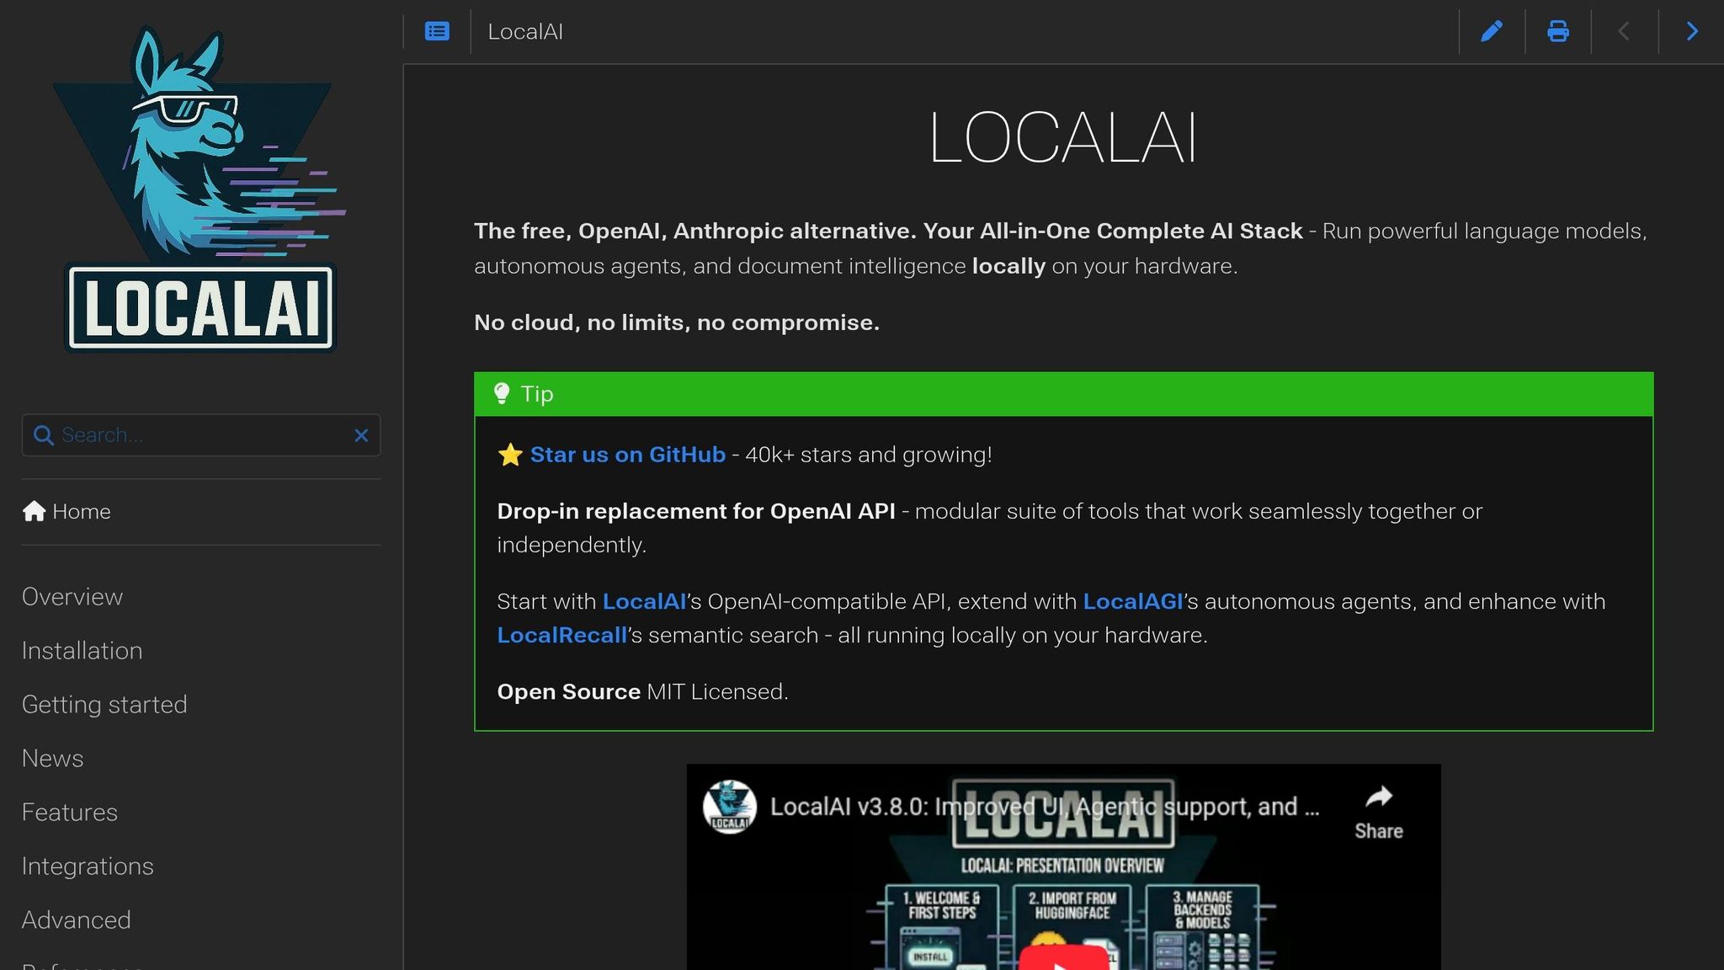Toggle the table of contents icon
The width and height of the screenshot is (1724, 970).
point(436,31)
